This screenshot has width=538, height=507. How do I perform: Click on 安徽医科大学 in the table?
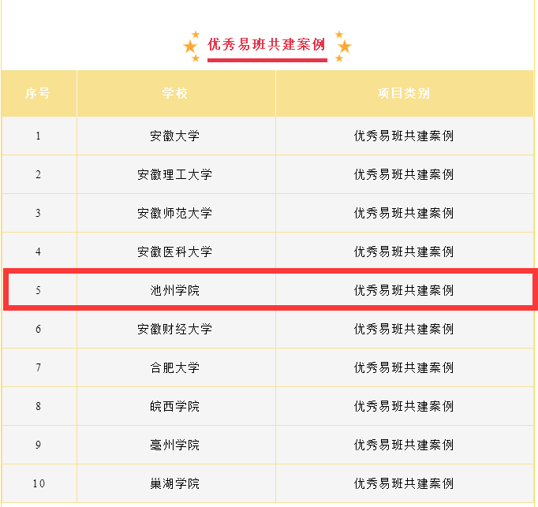[175, 252]
